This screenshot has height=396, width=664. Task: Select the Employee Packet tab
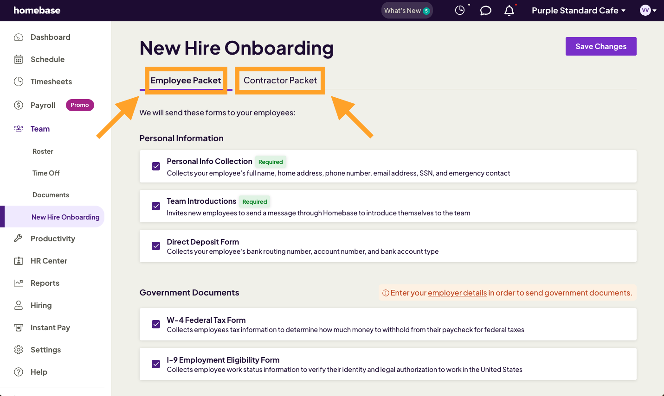[x=186, y=80]
